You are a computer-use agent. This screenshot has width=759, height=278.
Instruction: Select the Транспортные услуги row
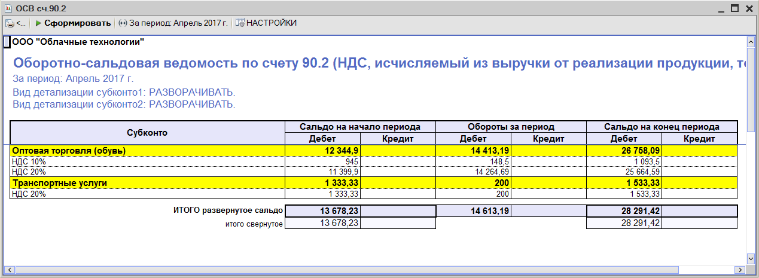tap(59, 183)
